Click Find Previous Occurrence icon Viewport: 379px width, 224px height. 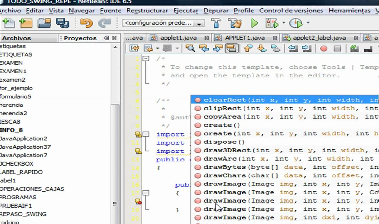pos(204,48)
